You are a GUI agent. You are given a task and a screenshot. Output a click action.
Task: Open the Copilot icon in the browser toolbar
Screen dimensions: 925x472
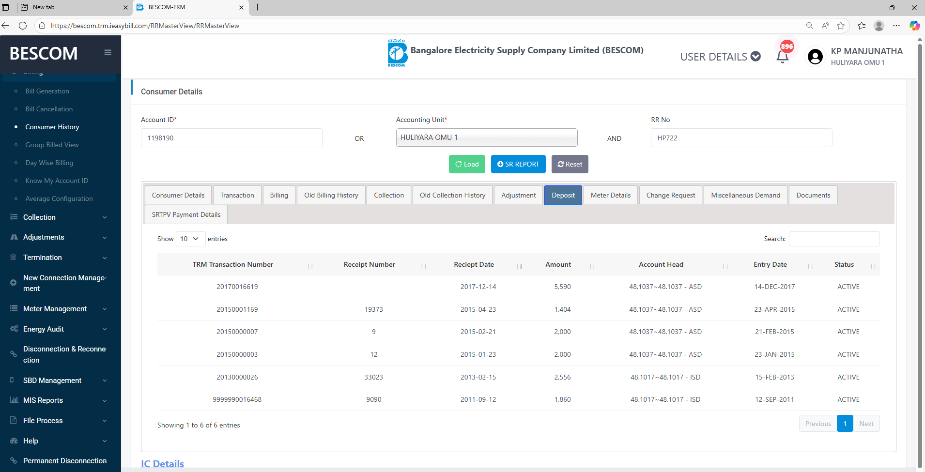pyautogui.click(x=914, y=26)
